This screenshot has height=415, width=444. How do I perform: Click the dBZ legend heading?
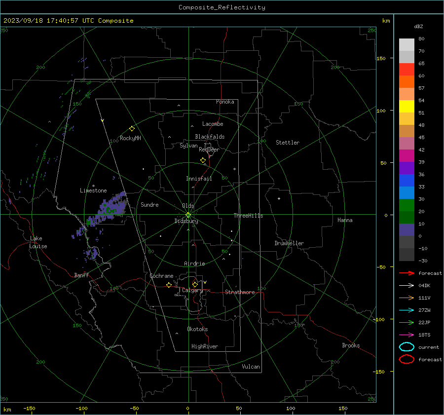click(x=418, y=26)
